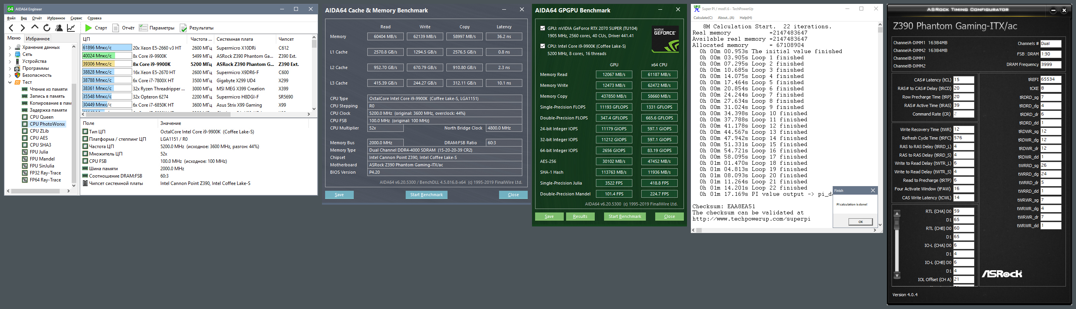Click Results in GPGPU Benchmark window
The width and height of the screenshot is (1076, 309).
coord(580,217)
